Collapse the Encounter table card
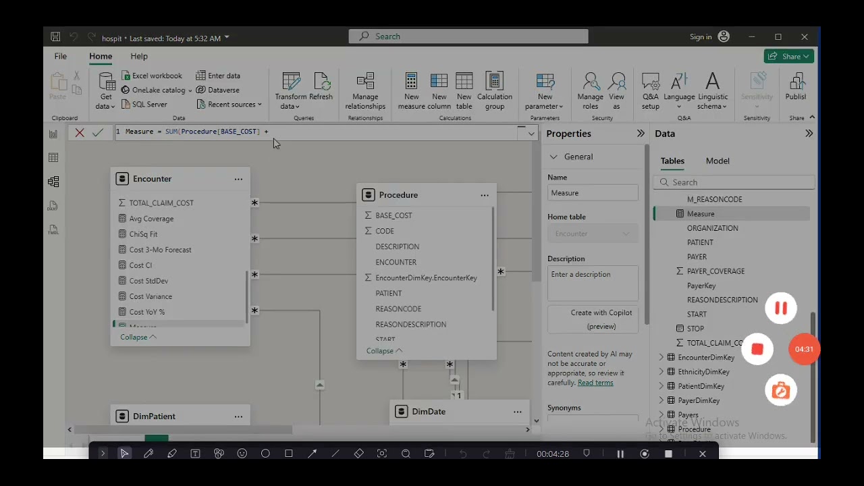 [x=138, y=337]
